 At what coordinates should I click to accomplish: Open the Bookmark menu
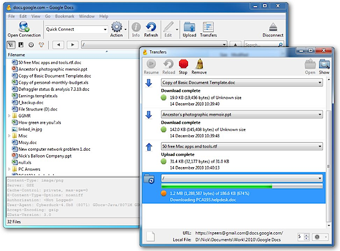65,16
